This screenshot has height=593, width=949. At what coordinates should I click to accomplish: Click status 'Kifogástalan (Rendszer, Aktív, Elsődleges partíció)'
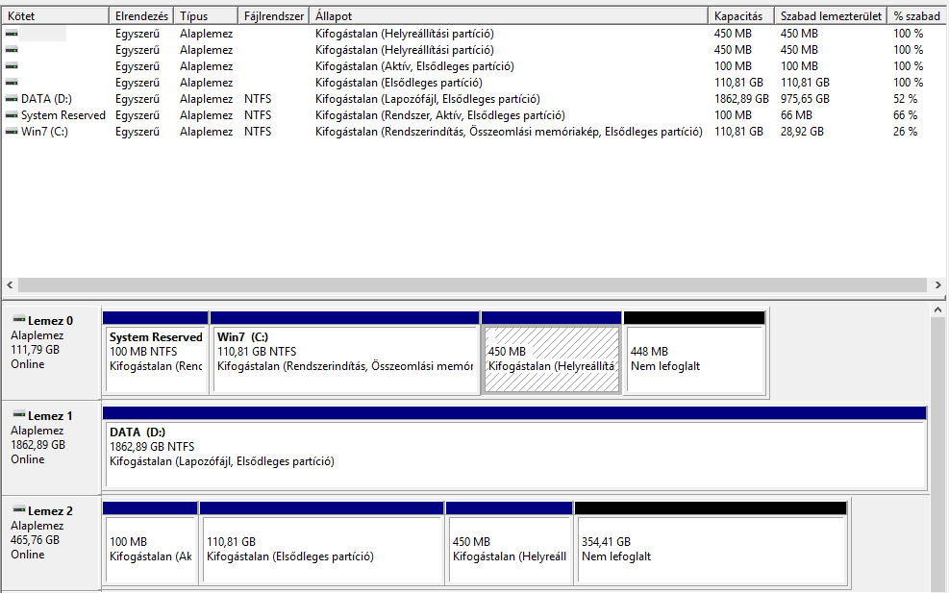point(440,115)
